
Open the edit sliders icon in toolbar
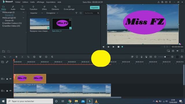pyautogui.click(x=52, y=57)
